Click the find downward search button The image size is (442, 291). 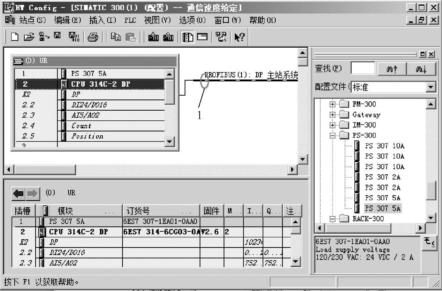(421, 69)
